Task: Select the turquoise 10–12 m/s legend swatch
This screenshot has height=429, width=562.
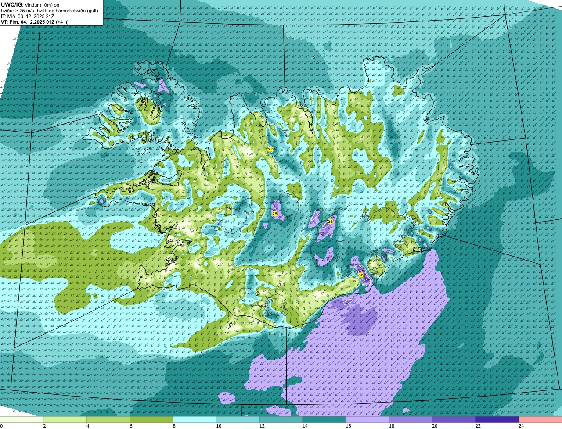Action: point(238,419)
